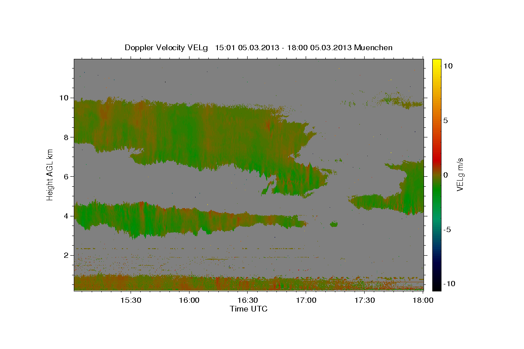Click the 17:30 time tick label
Viewport: 524px width, 349px height.
click(364, 301)
